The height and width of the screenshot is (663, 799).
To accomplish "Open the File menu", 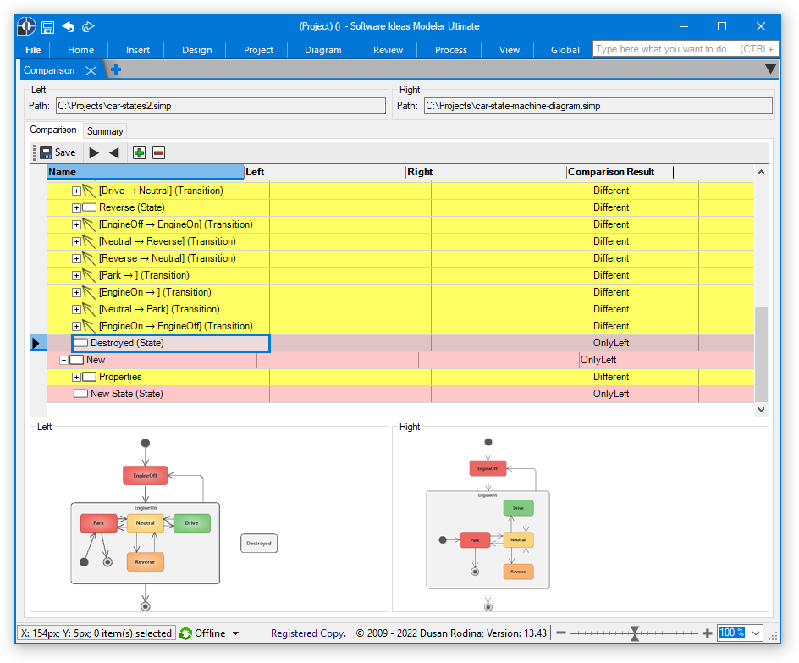I will pos(33,50).
